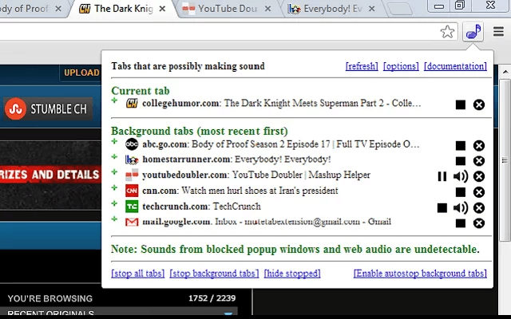The width and height of the screenshot is (511, 319).
Task: Mute the techcrunch.com tab speaker
Action: pos(461,207)
